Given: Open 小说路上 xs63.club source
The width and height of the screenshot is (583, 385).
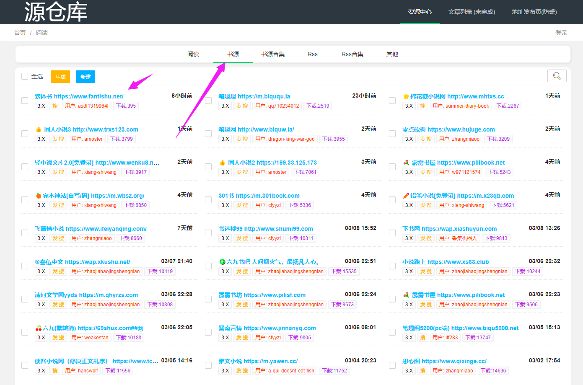Looking at the screenshot, I should [x=446, y=262].
